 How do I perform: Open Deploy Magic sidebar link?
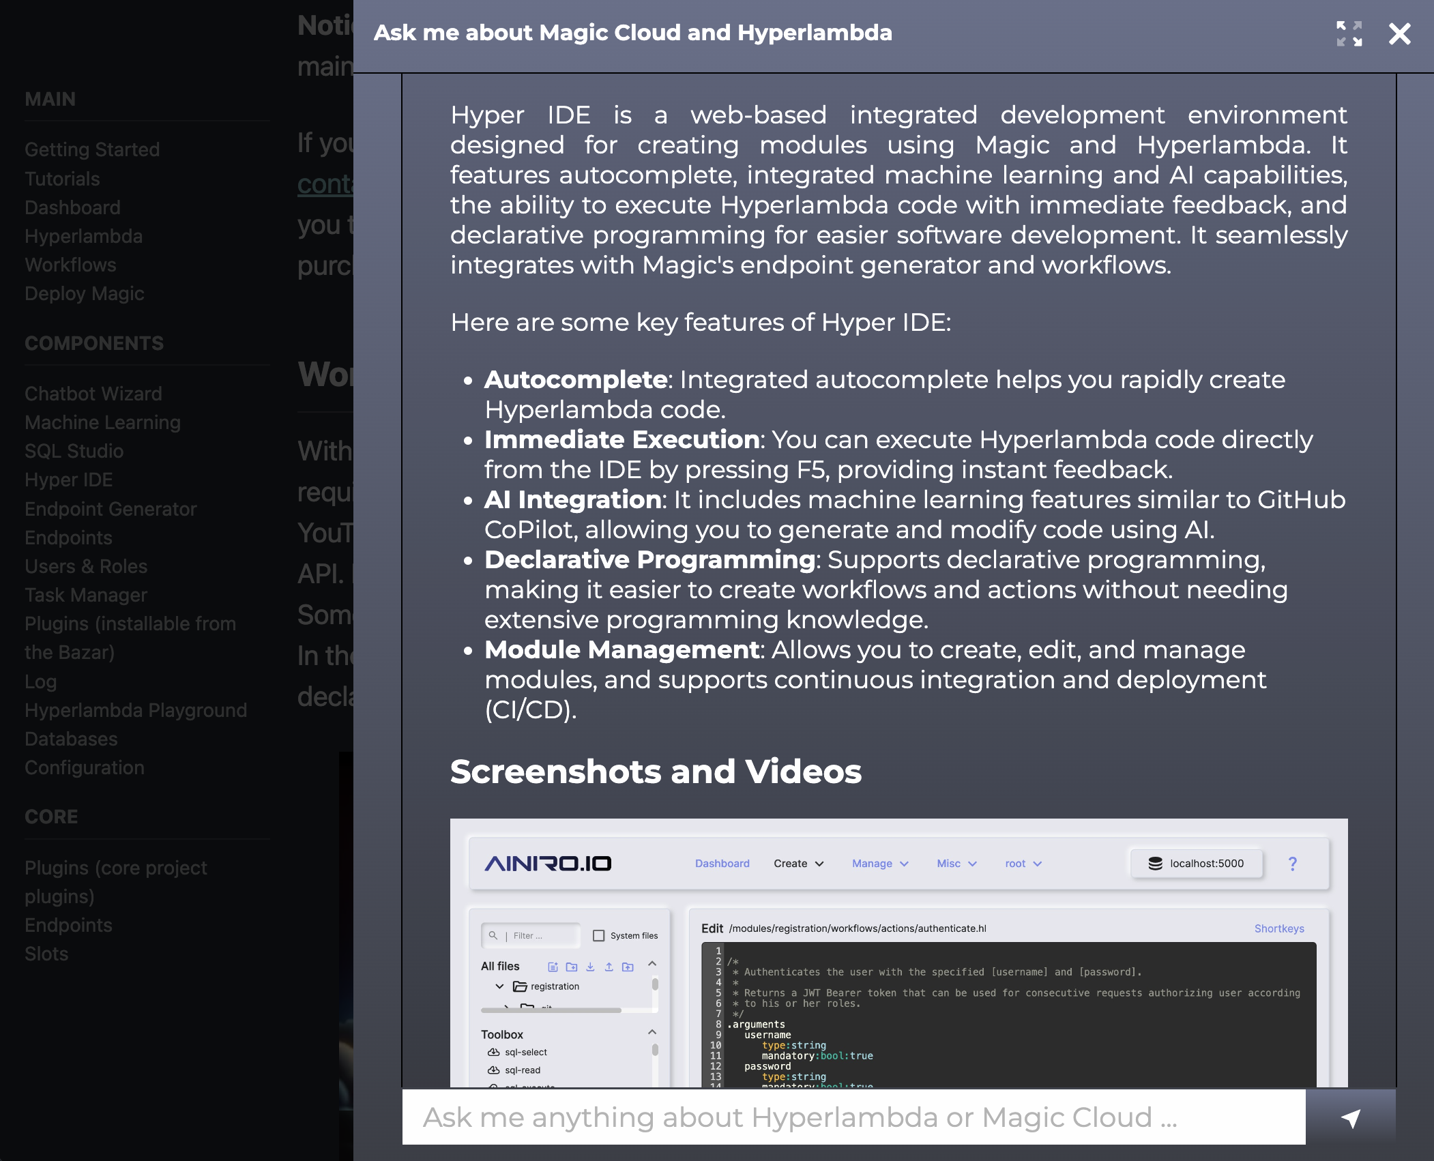point(85,293)
